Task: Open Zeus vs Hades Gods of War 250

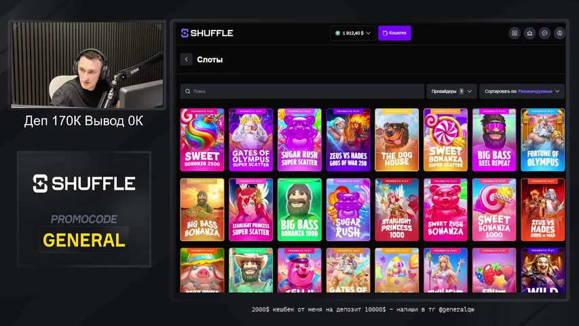Action: (x=348, y=140)
